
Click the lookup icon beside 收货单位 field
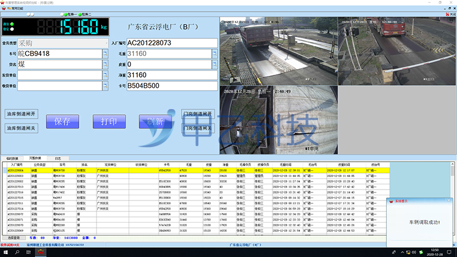click(105, 86)
